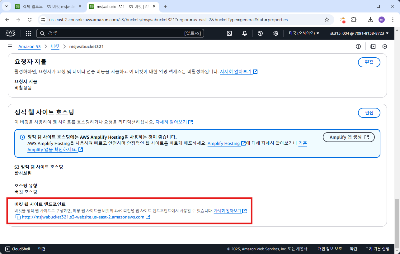Open a new browser tab

coord(165,6)
